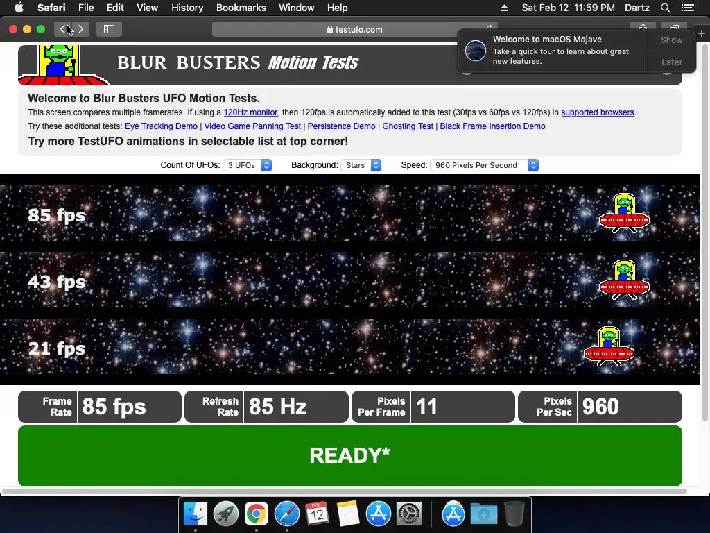Viewport: 710px width, 533px height.
Task: Open Notes icon in the Dock
Action: point(348,514)
